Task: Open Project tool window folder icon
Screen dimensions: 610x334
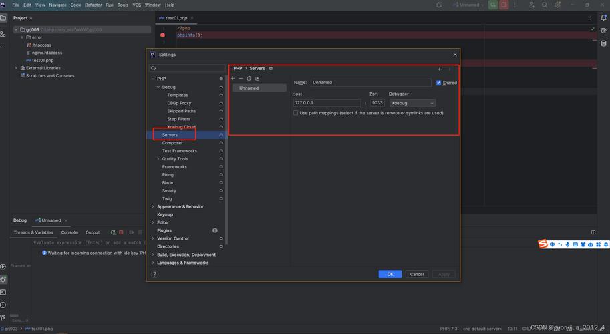Action: click(x=3, y=18)
